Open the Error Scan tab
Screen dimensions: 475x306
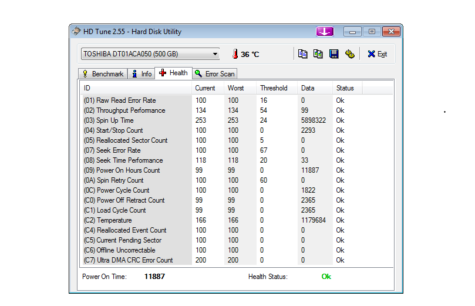[215, 74]
